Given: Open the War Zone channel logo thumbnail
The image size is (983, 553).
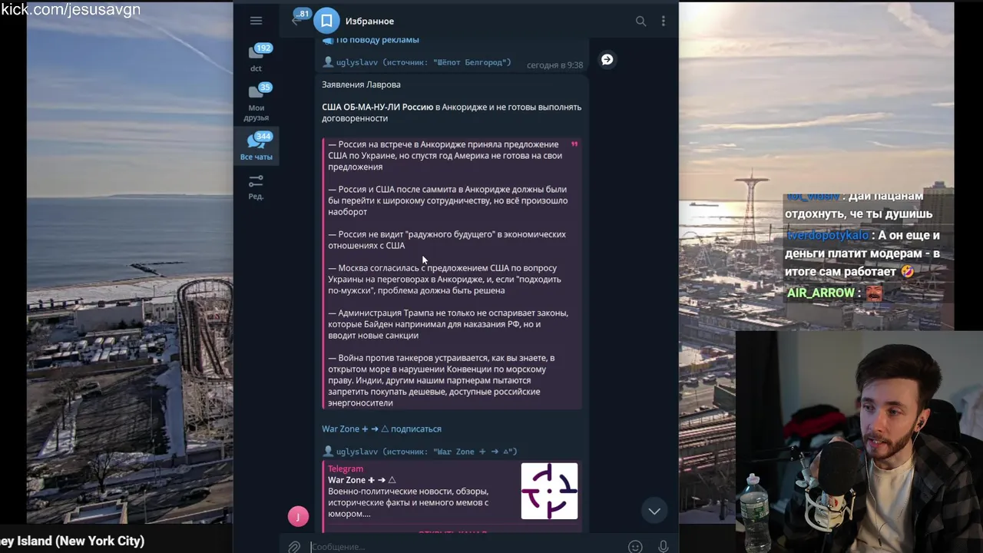Looking at the screenshot, I should pyautogui.click(x=549, y=491).
